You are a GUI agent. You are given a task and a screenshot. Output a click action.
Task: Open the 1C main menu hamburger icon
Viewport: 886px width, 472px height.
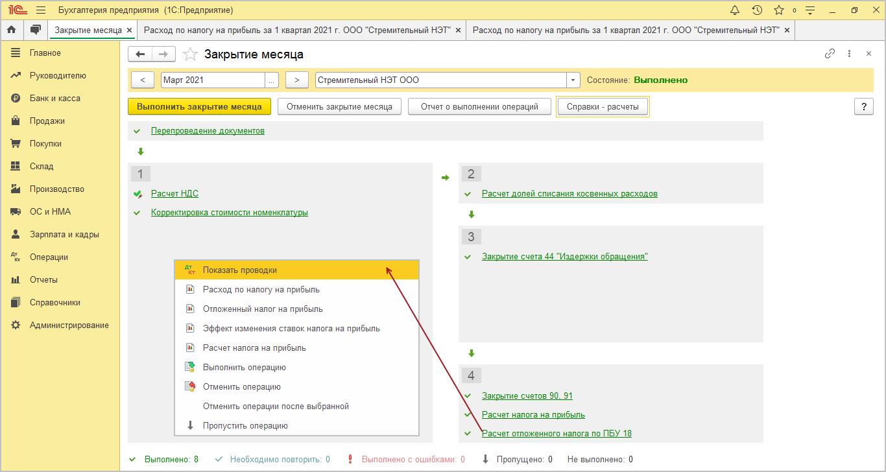click(x=41, y=10)
